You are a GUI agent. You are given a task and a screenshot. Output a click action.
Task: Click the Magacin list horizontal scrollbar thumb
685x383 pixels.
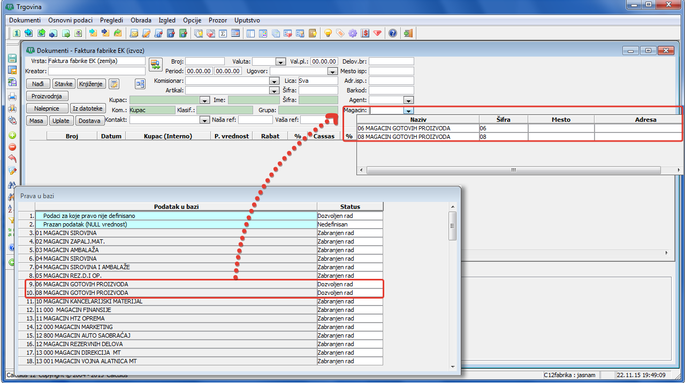514,170
